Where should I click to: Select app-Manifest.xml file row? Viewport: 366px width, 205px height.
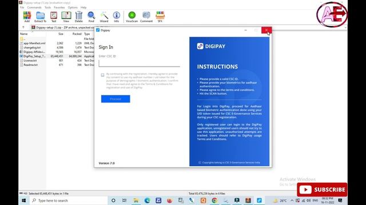point(57,43)
